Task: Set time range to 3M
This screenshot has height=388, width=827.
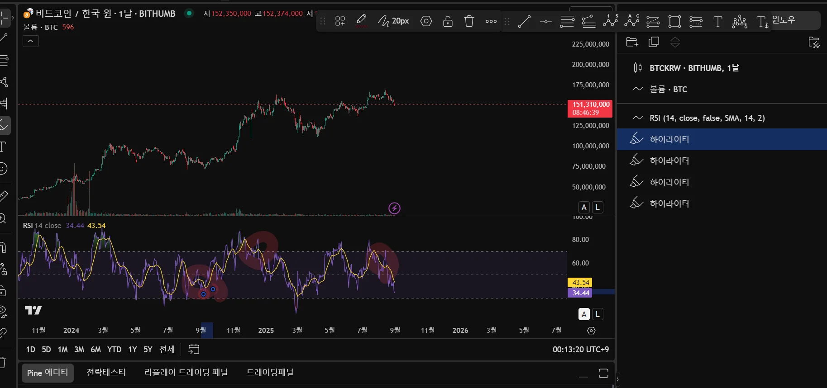Action: point(79,350)
